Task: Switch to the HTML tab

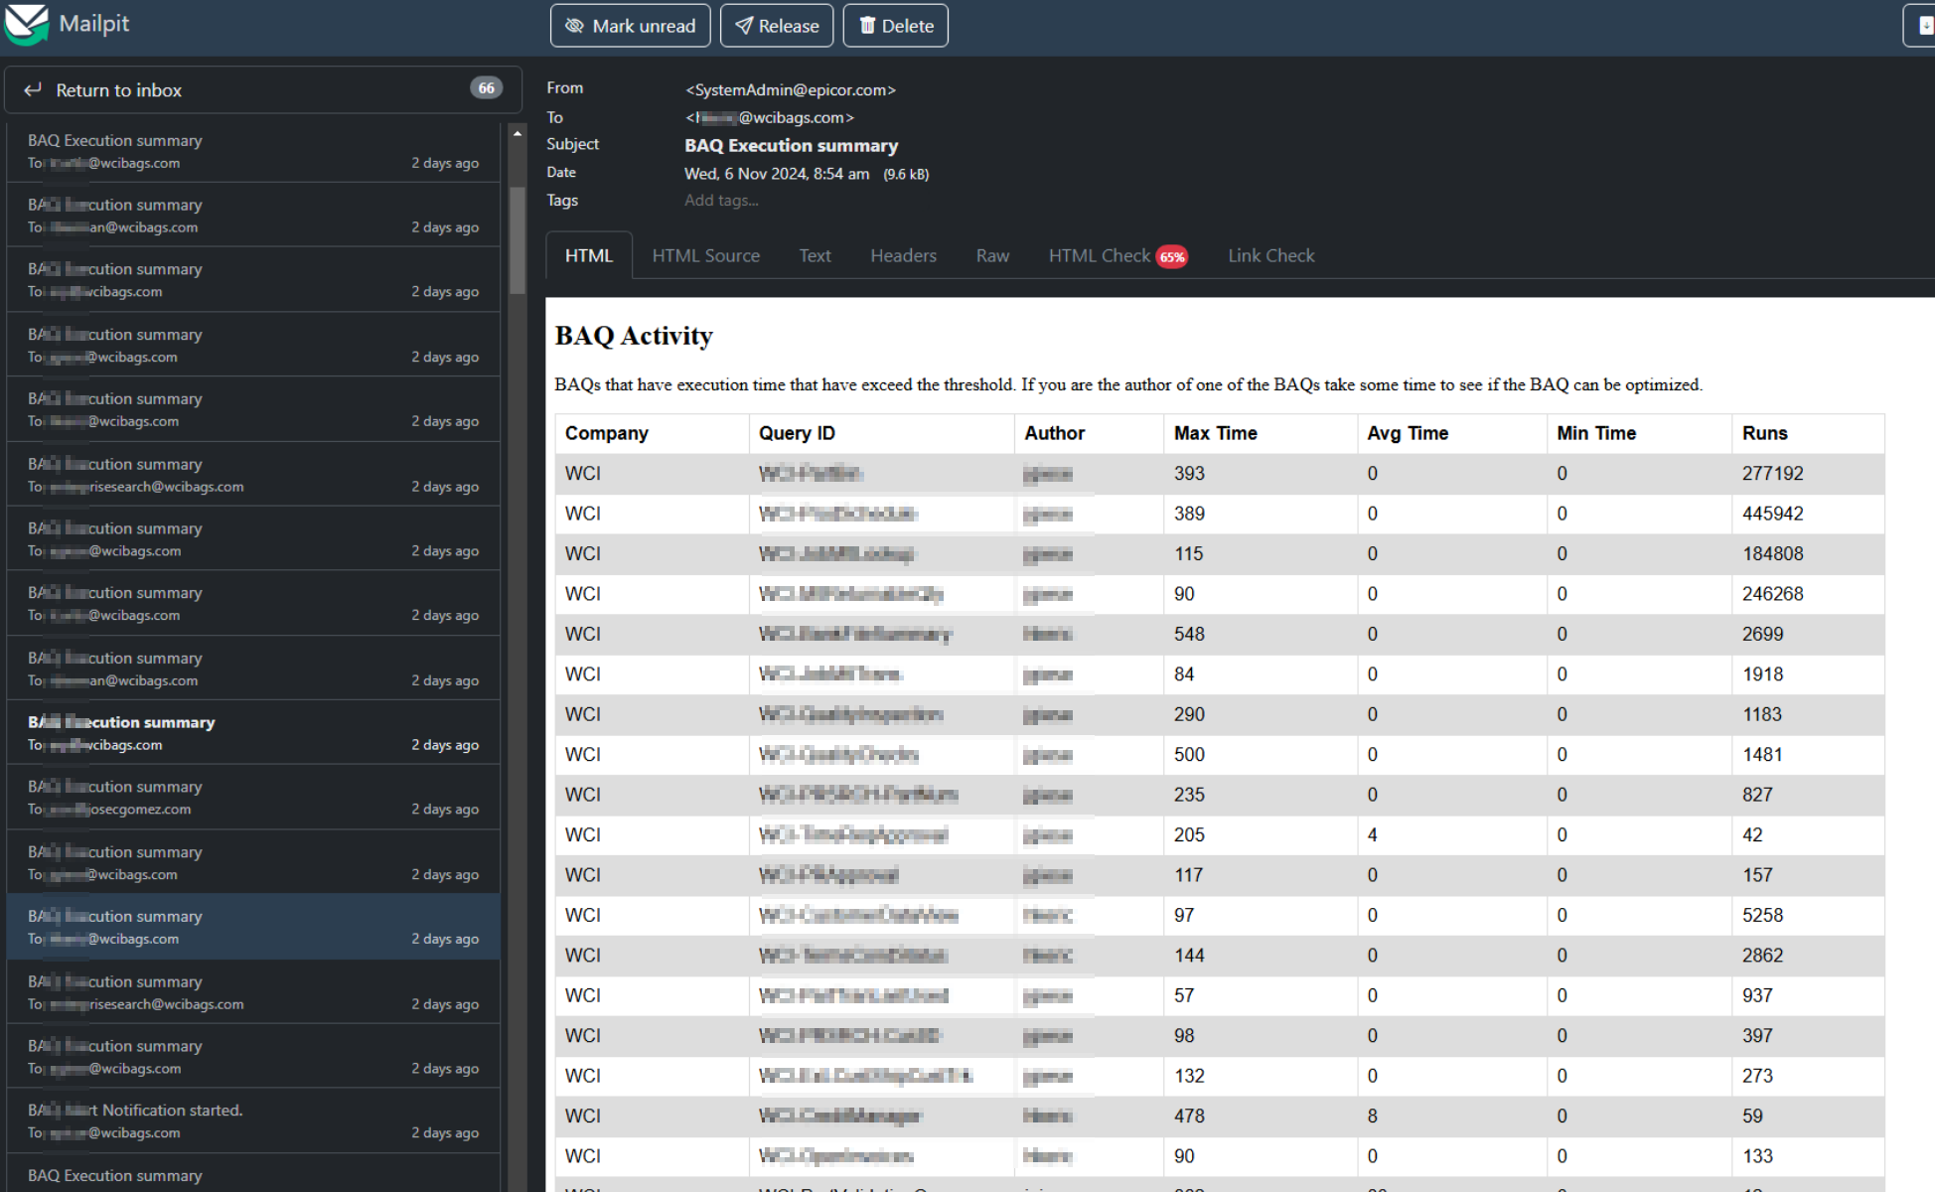Action: [x=589, y=255]
